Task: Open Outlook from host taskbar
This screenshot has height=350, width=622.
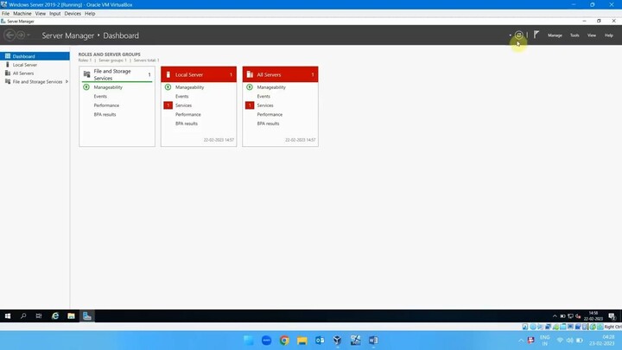Action: (320, 340)
